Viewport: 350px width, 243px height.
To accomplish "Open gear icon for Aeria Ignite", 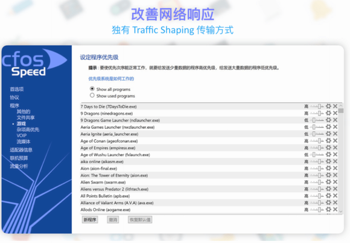I will (328, 134).
